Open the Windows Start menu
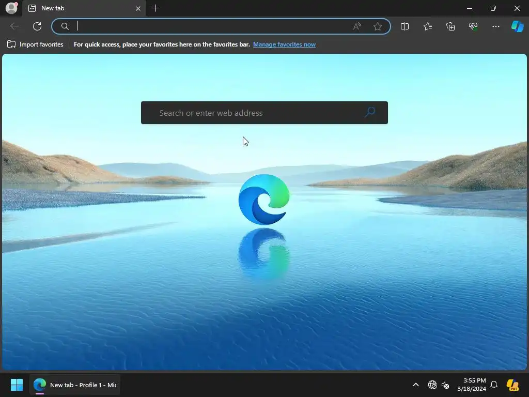This screenshot has height=397, width=529. (17, 385)
